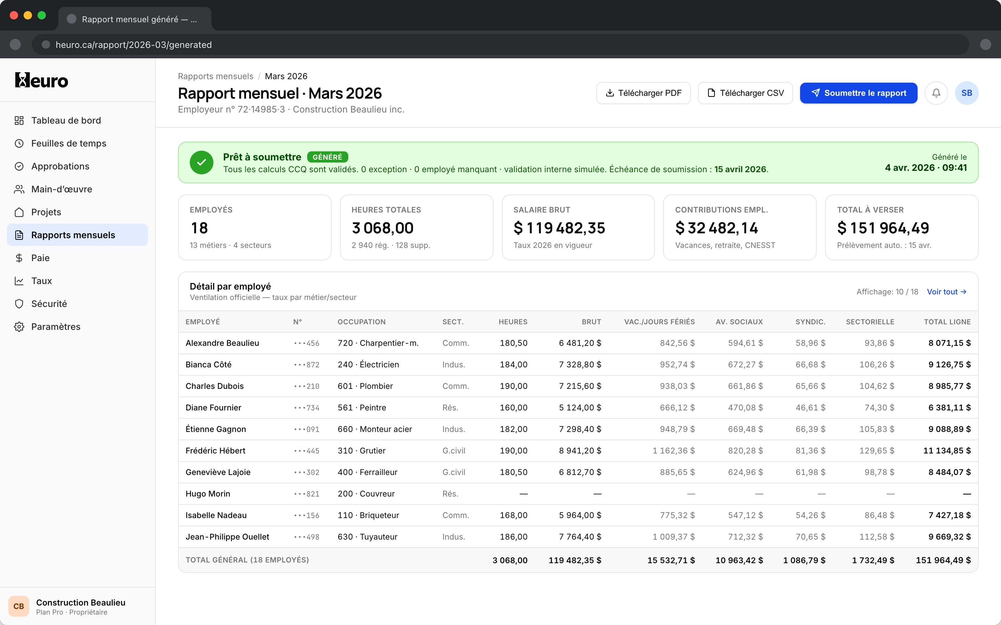Click the Tableau de bord grid icon

point(19,120)
